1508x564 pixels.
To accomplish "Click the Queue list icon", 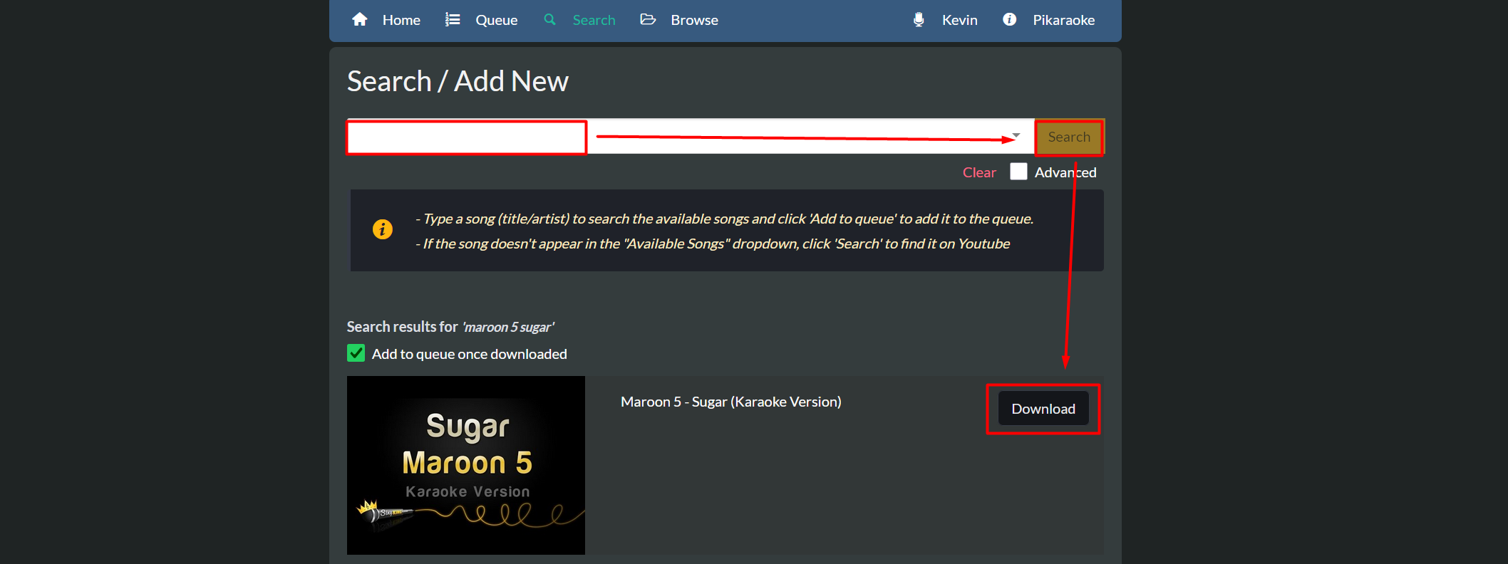I will pos(453,20).
